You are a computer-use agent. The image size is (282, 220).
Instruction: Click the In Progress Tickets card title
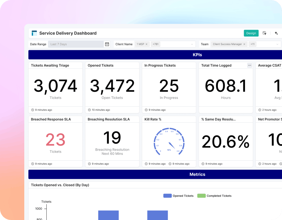pyautogui.click(x=160, y=66)
